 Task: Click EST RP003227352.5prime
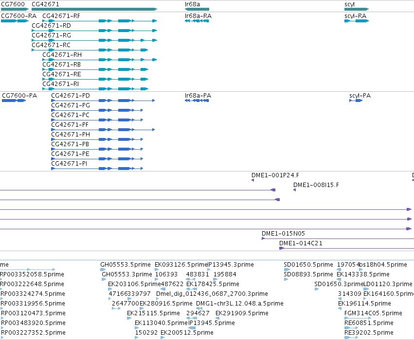click(x=33, y=333)
